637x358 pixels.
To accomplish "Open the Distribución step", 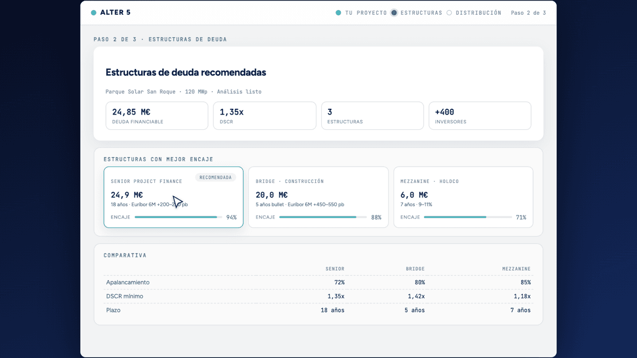I will 478,13.
